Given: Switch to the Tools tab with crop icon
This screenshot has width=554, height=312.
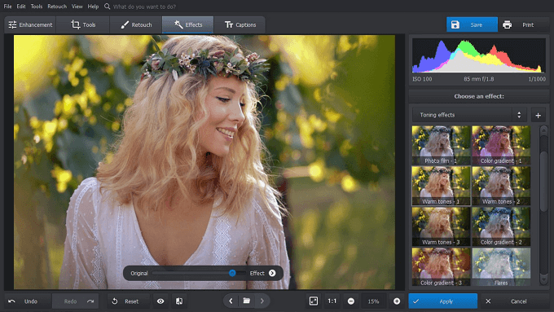Looking at the screenshot, I should [83, 24].
